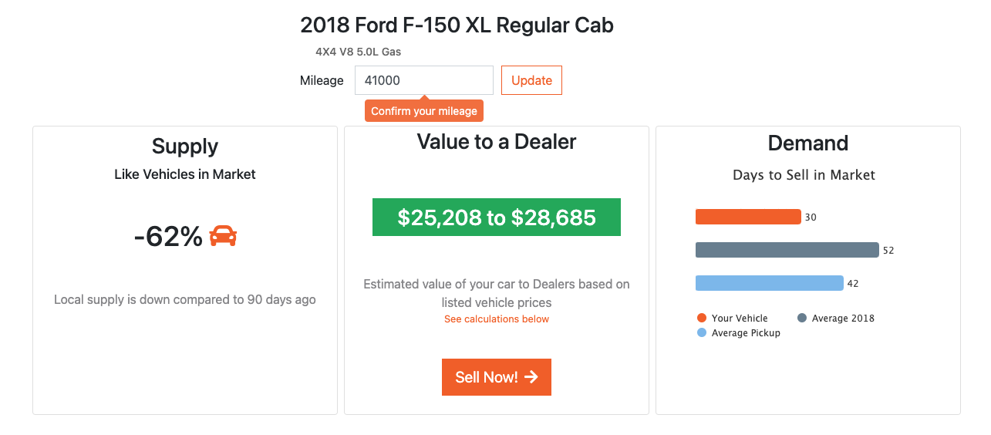Click the gray Average 2018 52-day bar

[787, 250]
